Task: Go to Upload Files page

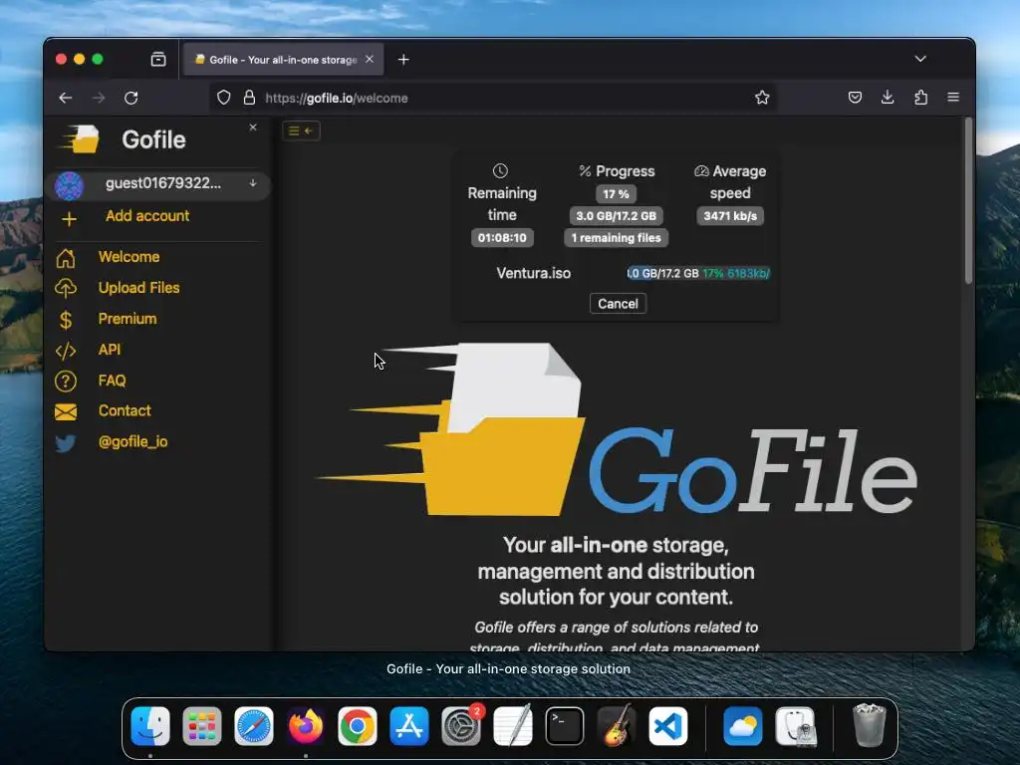Action: point(138,288)
